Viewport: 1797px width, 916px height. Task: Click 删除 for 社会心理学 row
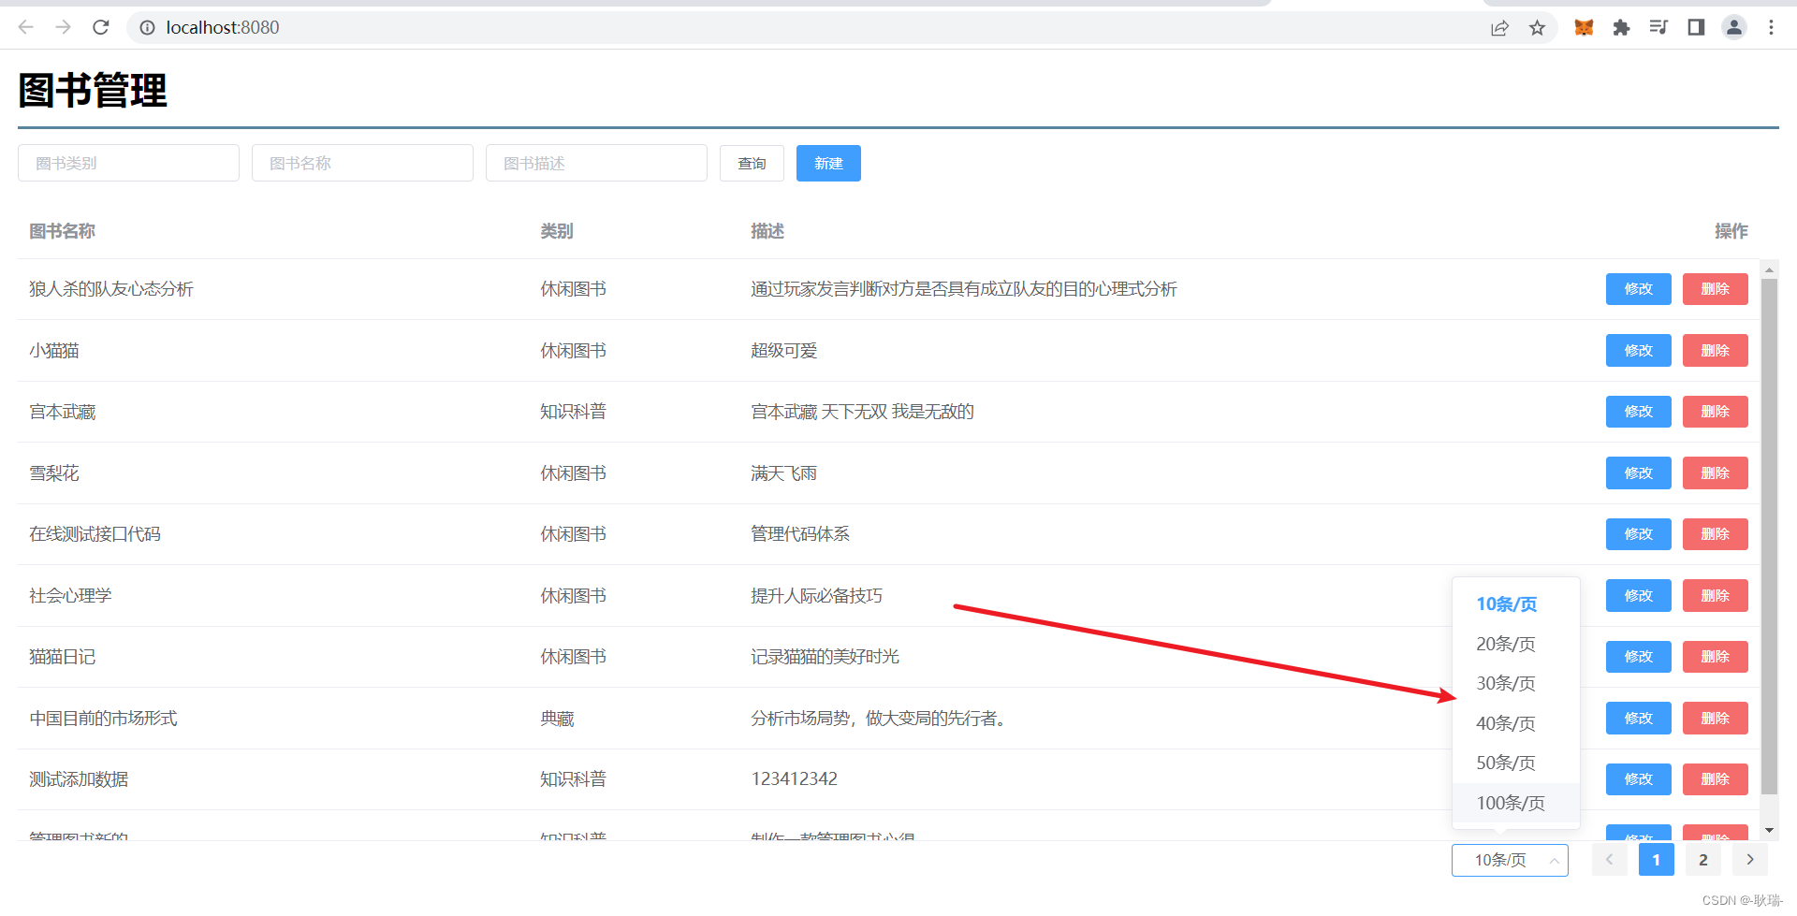pos(1716,596)
